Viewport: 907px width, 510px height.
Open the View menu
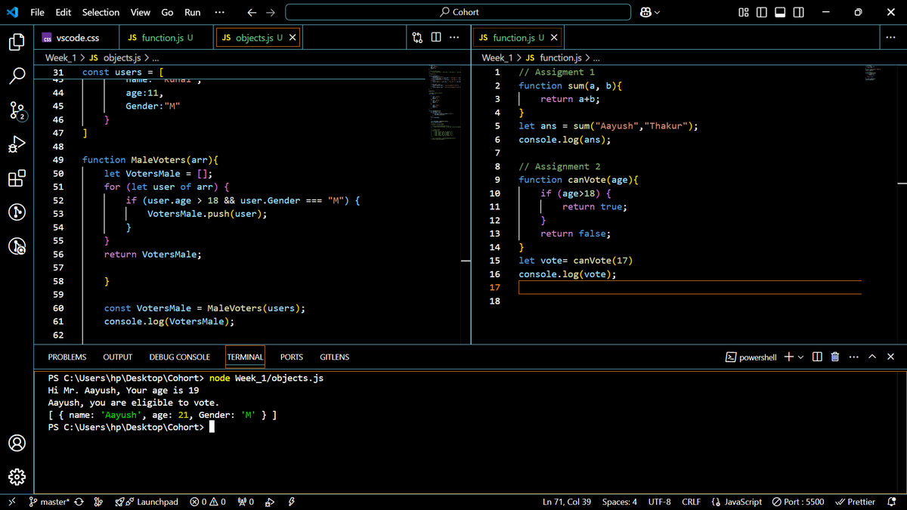[x=140, y=12]
